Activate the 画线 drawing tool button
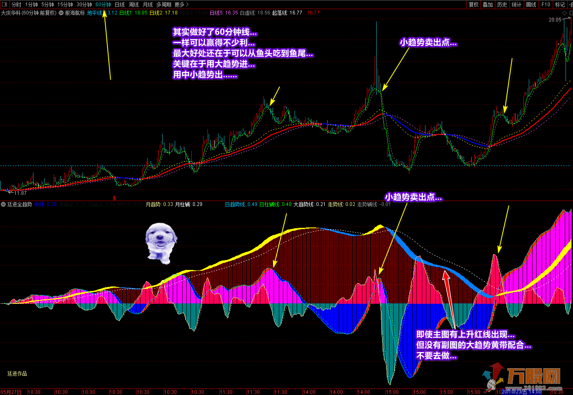 coord(531,5)
